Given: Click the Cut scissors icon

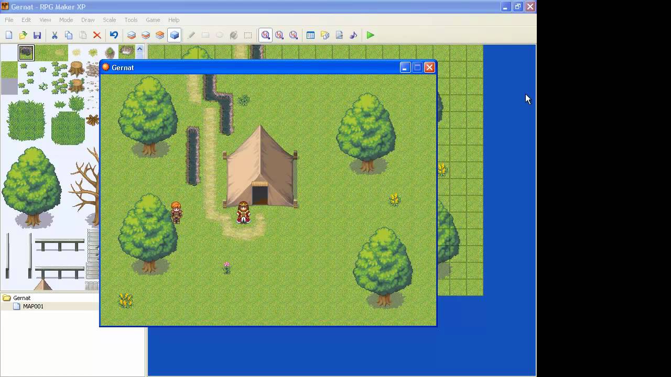Looking at the screenshot, I should pyautogui.click(x=55, y=35).
